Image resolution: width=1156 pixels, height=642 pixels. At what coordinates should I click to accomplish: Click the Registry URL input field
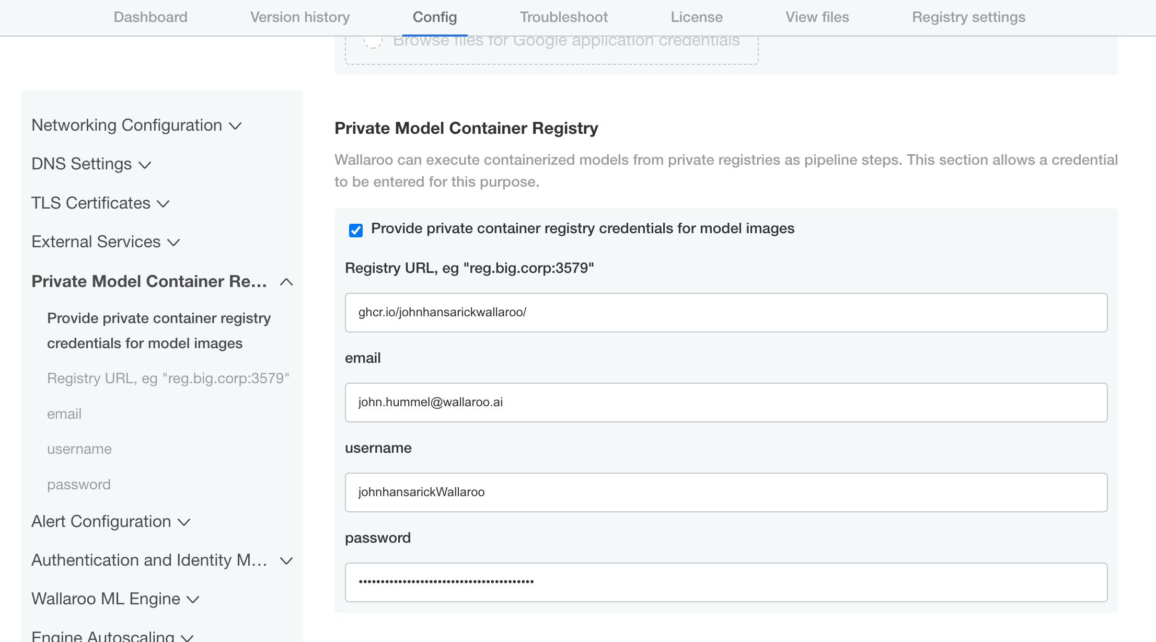pyautogui.click(x=725, y=312)
